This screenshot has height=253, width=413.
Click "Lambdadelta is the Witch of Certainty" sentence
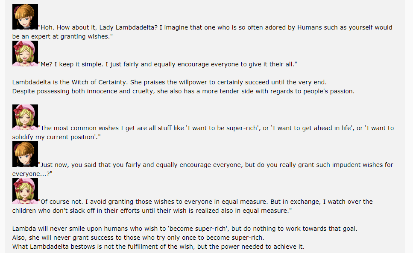coord(170,82)
